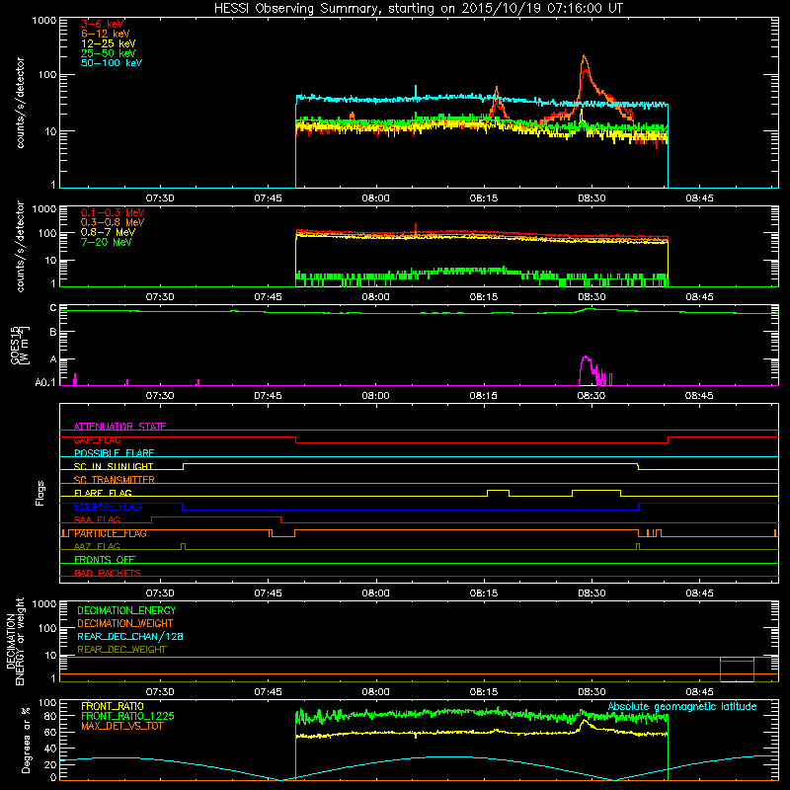Select the 6-12 keV legend label
The height and width of the screenshot is (790, 790).
click(x=106, y=34)
